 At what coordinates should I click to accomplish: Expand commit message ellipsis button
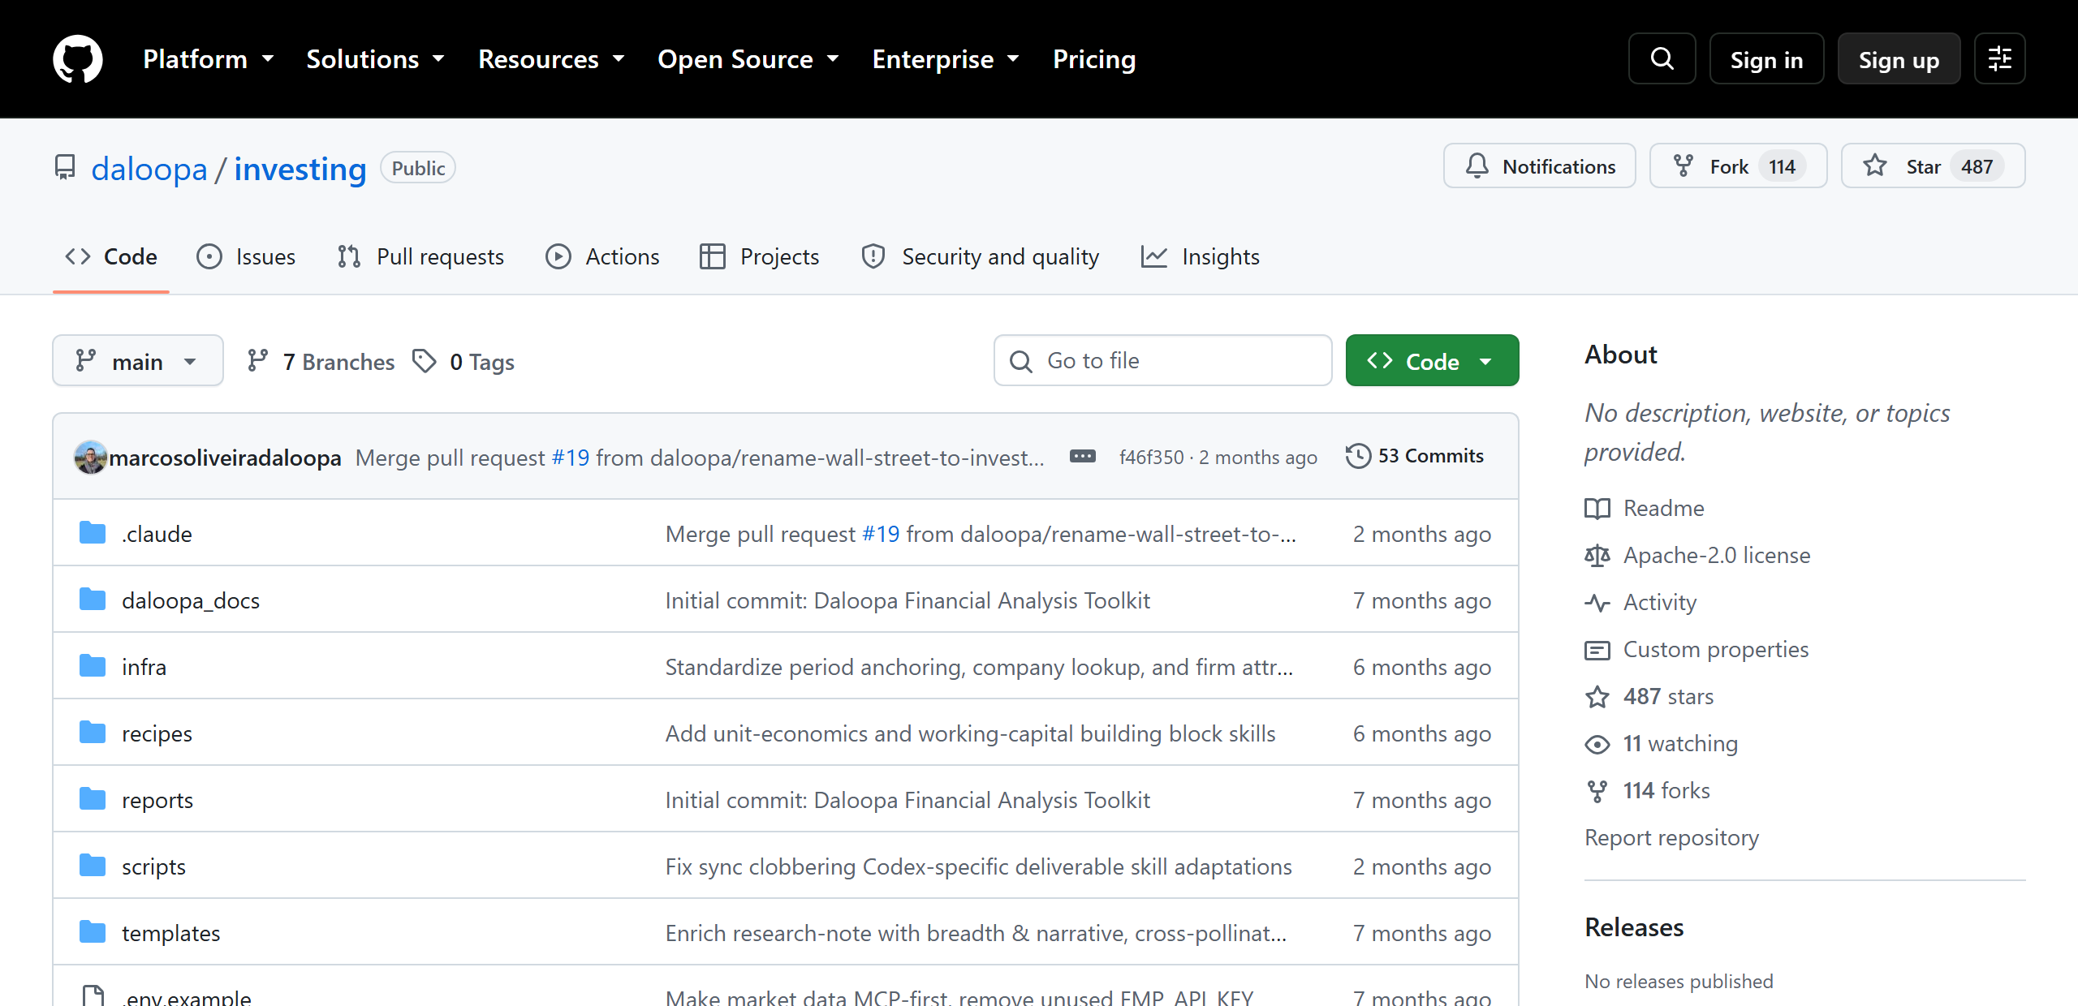[1083, 456]
